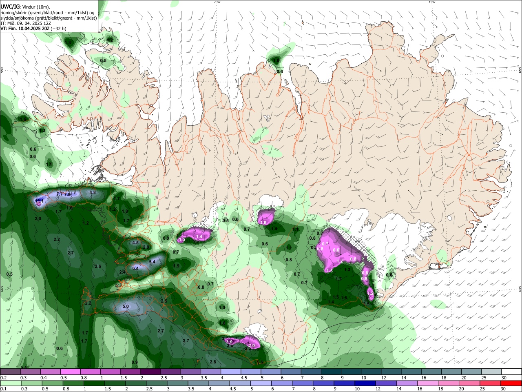Screen dimensions: 522x392
Task: Click the white 30 swatch ending upper legend row
Action: (512, 372)
